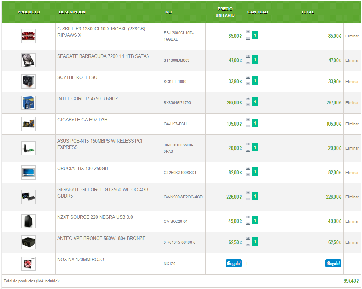Open ANTEC VPF BRONCE 550W link
Image resolution: width=362 pixels, height=289 pixels.
pos(101,238)
